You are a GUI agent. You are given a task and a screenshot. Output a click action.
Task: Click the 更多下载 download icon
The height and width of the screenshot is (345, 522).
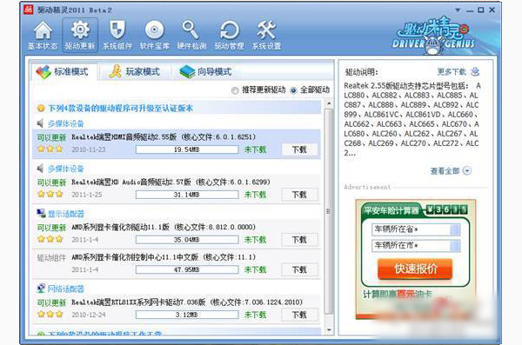pos(475,71)
